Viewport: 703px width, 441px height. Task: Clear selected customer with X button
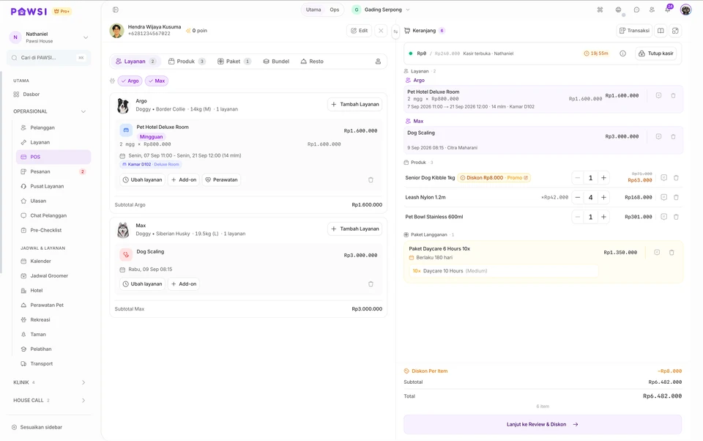click(381, 31)
